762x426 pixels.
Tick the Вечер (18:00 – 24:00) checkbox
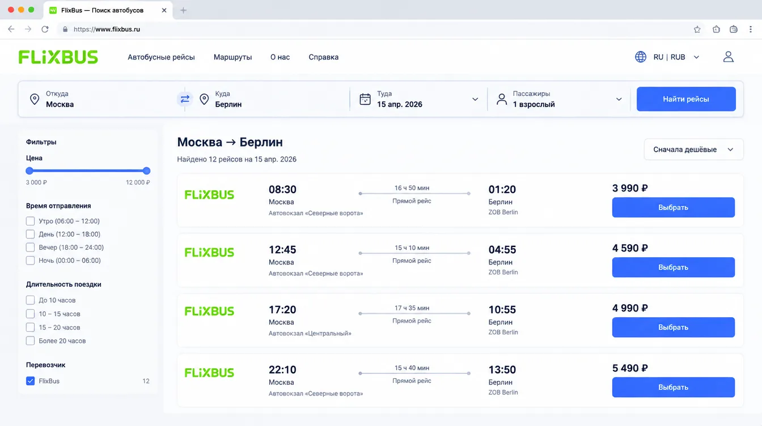[x=31, y=248]
